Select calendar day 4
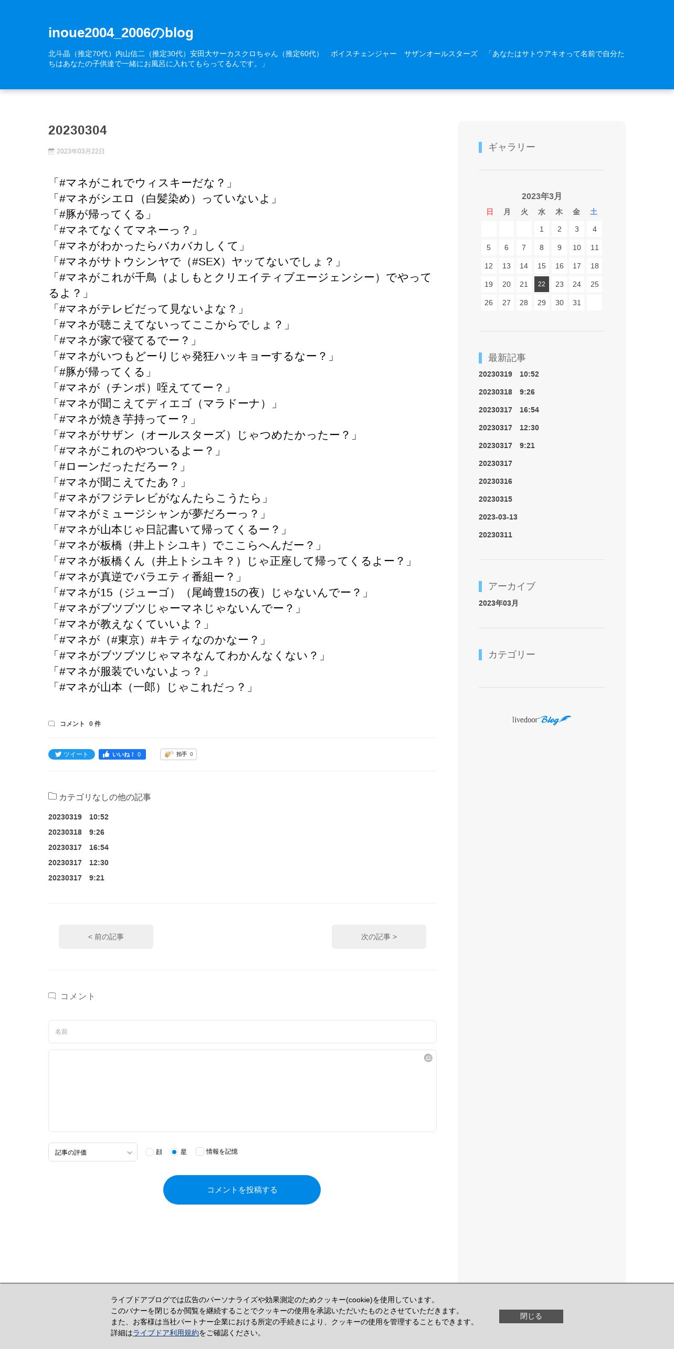Screen dimensions: 674x1349 pos(595,229)
